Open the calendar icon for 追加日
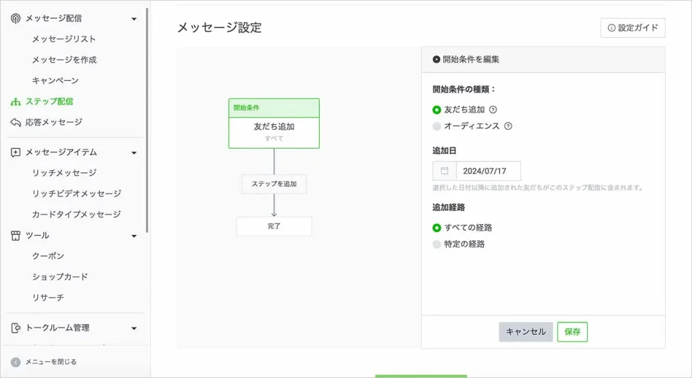 [x=445, y=171]
